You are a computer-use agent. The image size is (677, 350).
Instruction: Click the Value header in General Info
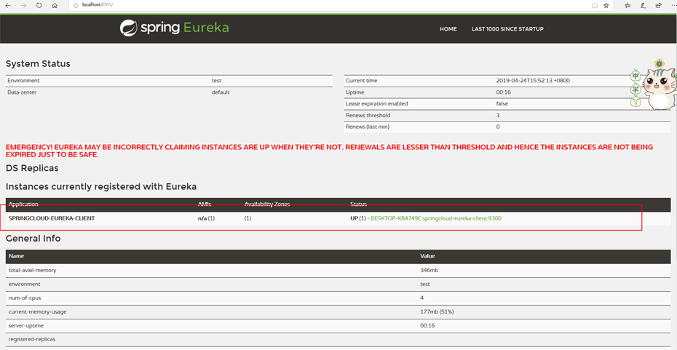(427, 256)
